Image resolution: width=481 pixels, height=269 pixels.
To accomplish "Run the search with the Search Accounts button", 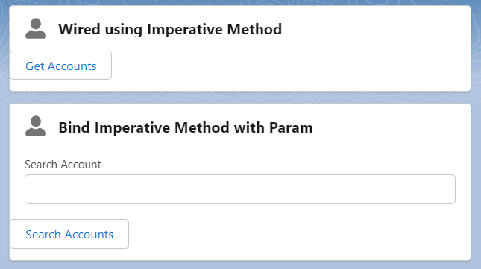I will tap(69, 234).
